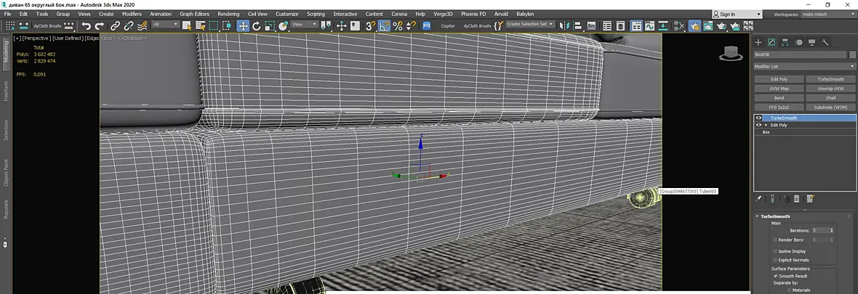The width and height of the screenshot is (858, 294).
Task: Open the Modifier List dropdown
Action: (805, 66)
